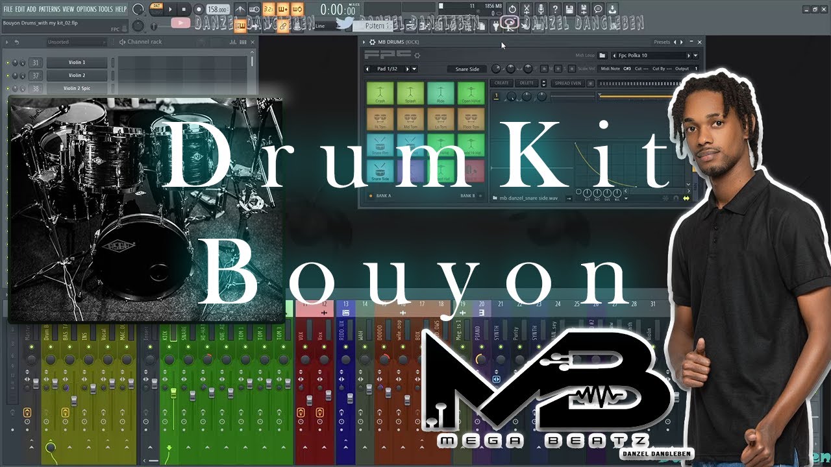Open Midi Loop folder icon

click(x=602, y=55)
